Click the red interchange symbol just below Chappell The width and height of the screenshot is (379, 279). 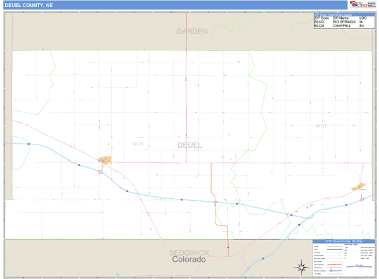click(x=100, y=170)
